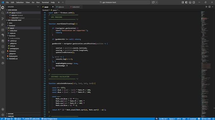The height and width of the screenshot is (120, 215).
Task: Open the Selection menu
Action: 20,2
